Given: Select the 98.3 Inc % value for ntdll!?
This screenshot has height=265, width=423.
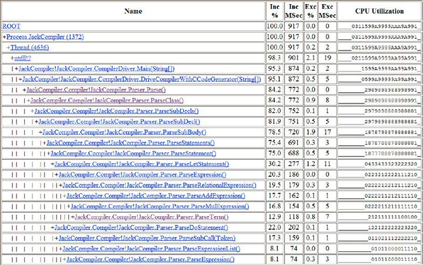Looking at the screenshot, I should coord(274,58).
